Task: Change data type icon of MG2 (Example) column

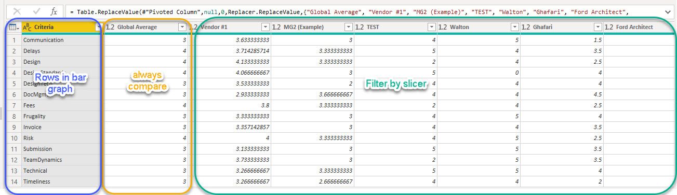Action: (x=276, y=27)
